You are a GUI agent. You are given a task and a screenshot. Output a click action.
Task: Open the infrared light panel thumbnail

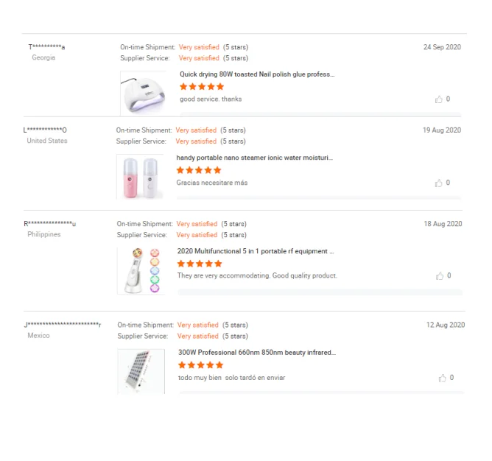point(141,370)
